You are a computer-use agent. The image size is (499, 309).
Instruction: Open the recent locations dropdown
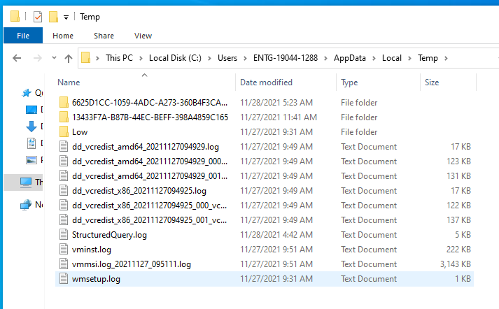pos(54,58)
